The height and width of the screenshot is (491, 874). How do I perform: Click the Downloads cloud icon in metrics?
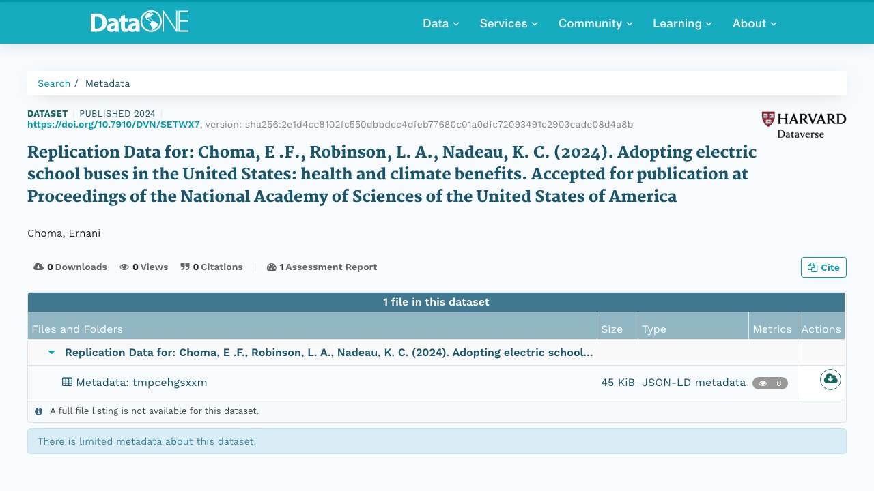[38, 267]
